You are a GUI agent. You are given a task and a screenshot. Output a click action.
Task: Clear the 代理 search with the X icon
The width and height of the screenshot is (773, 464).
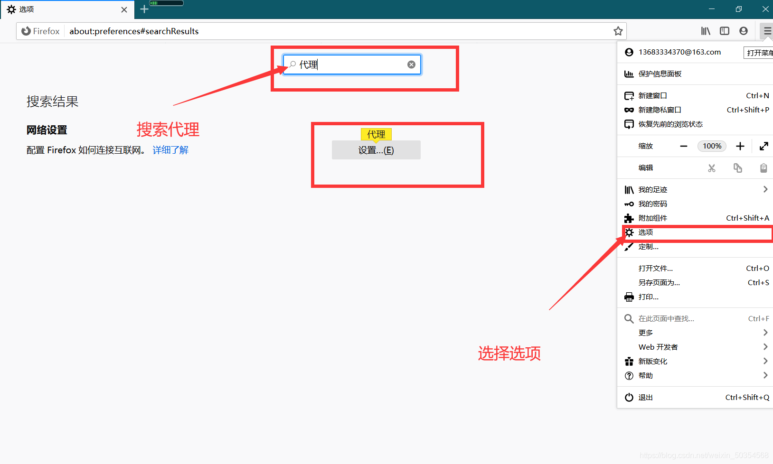pos(411,65)
